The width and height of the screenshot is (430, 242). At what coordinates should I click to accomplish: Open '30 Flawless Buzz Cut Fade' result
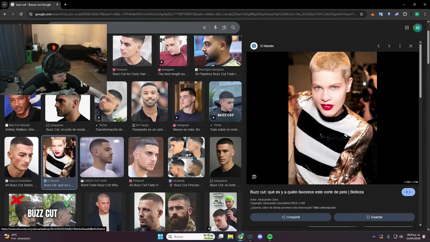pos(218,51)
